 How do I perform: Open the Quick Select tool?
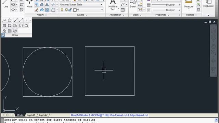198,4
